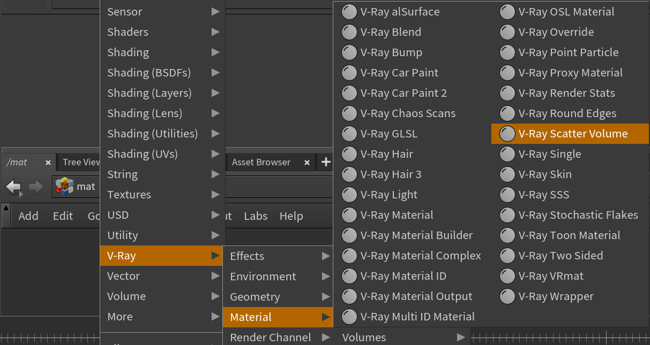650x345 pixels.
Task: Open the Volume submenu
Action: point(163,296)
